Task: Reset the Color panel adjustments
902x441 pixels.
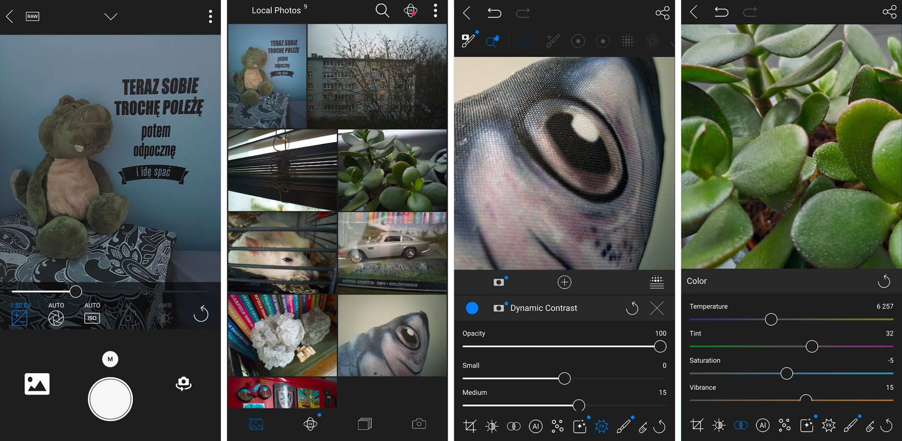Action: coord(884,281)
